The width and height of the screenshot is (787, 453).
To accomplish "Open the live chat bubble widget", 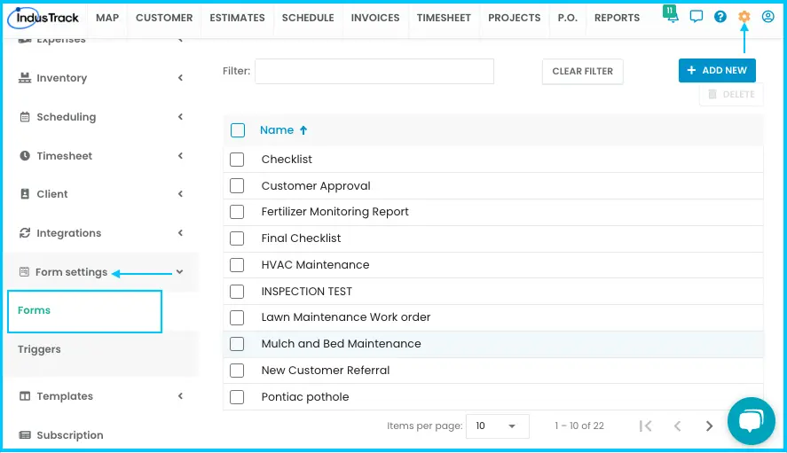I will coord(751,421).
